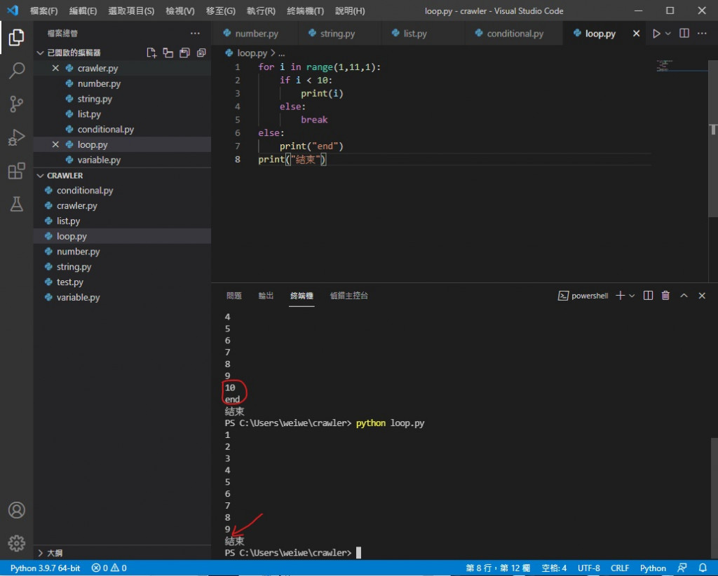This screenshot has width=718, height=576.
Task: Switch to Problems (問題) panel tab
Action: point(234,296)
